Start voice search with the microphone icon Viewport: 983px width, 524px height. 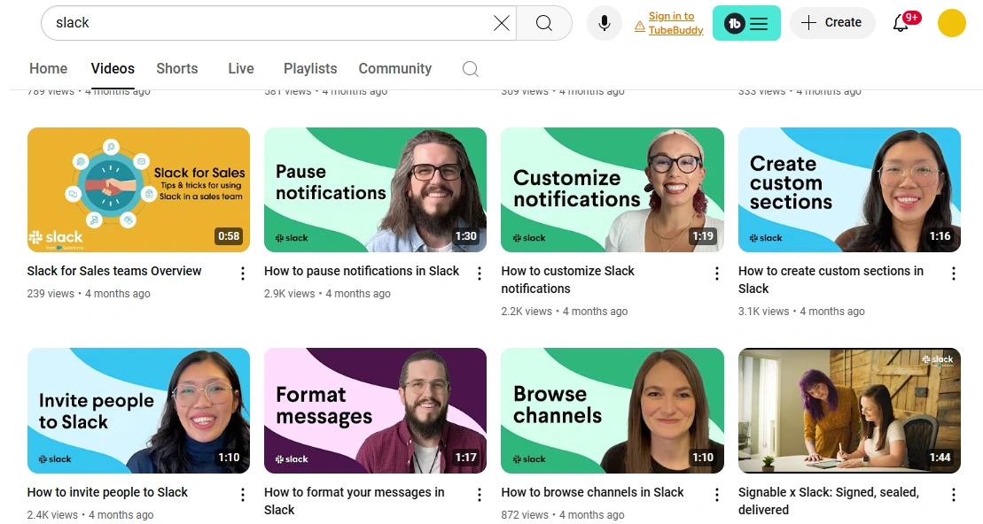605,23
